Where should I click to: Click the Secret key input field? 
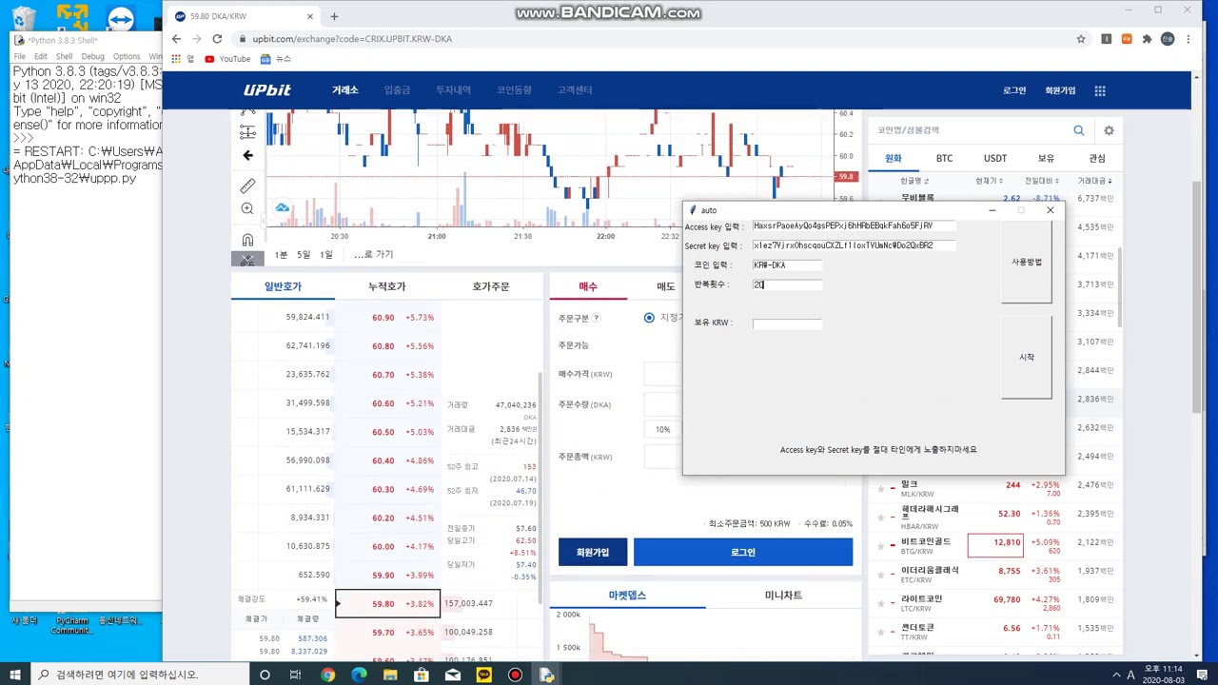(854, 245)
